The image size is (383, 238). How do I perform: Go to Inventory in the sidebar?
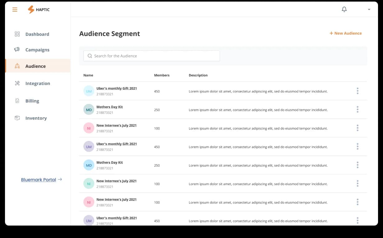tap(36, 118)
